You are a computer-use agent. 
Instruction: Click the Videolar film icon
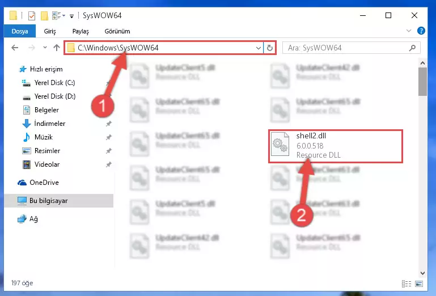tap(27, 164)
